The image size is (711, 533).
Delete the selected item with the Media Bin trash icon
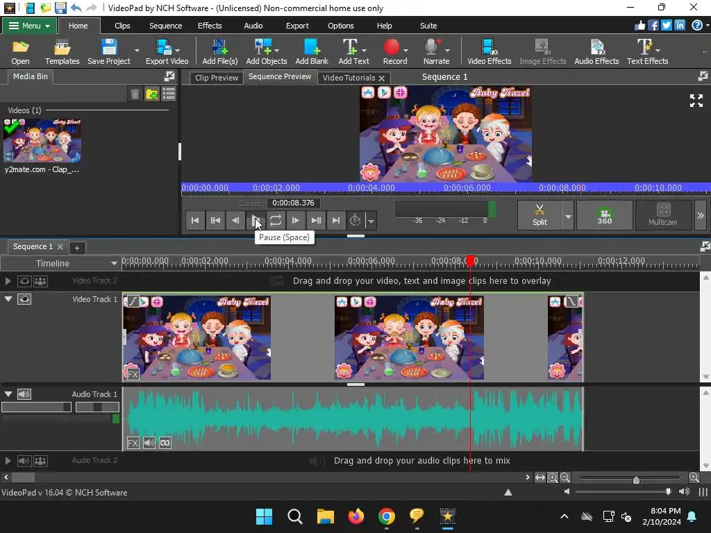coord(135,94)
